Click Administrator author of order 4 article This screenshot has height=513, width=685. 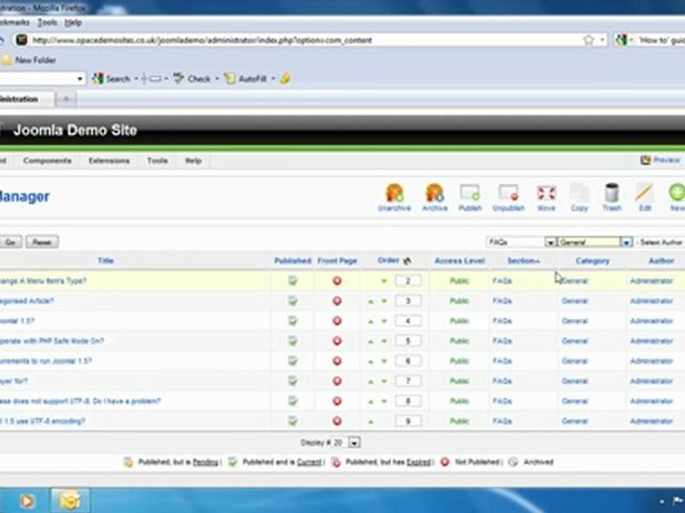click(x=651, y=321)
